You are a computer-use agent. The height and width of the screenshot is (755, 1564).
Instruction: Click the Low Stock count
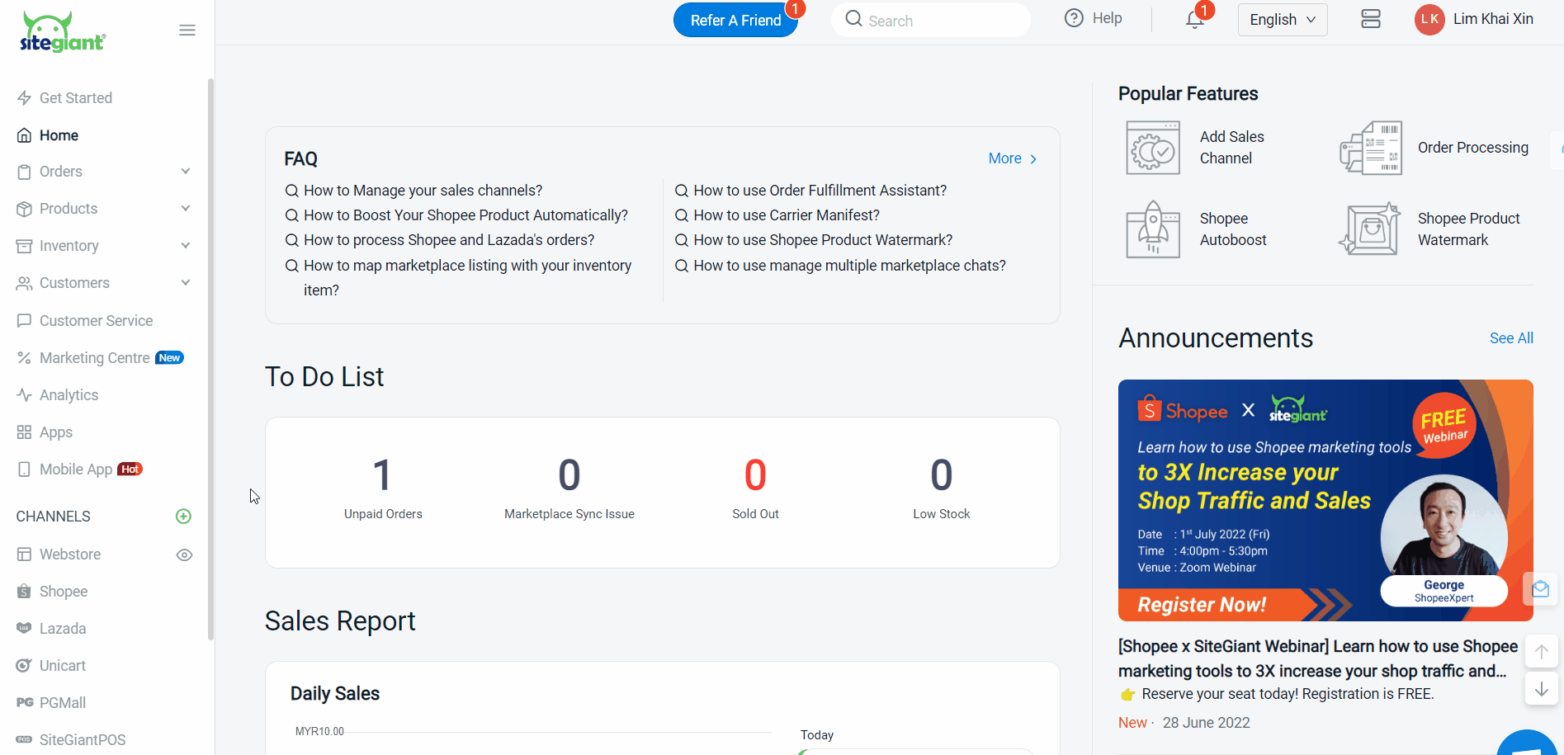point(942,475)
